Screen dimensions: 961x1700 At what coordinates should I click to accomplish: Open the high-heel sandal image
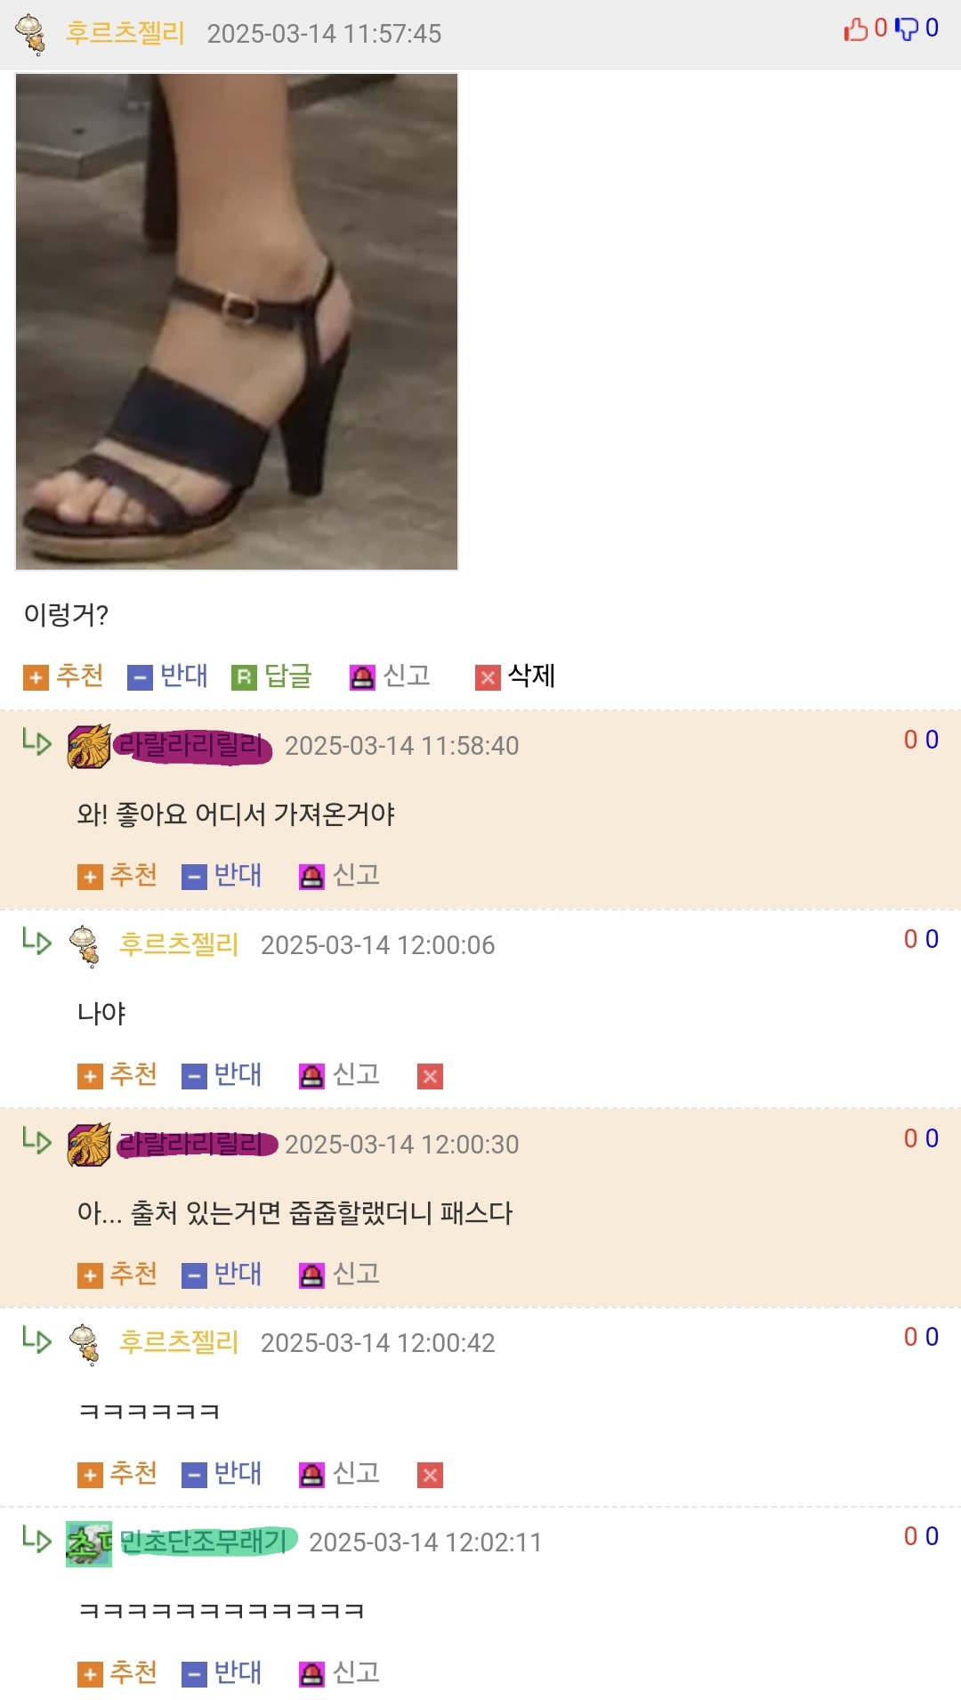[237, 321]
